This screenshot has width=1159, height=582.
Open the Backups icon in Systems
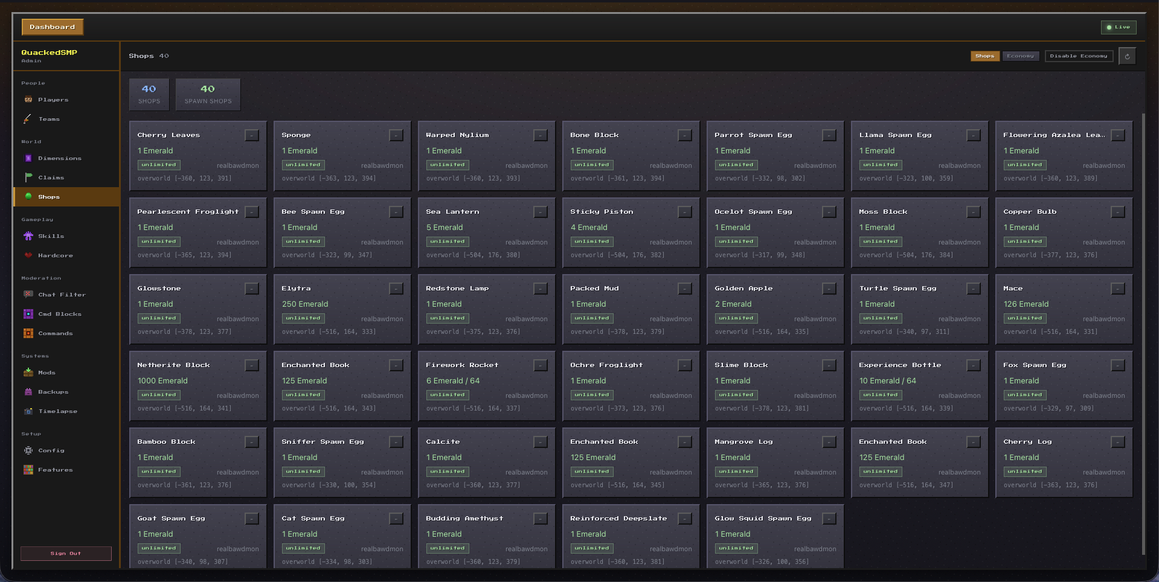click(x=28, y=392)
